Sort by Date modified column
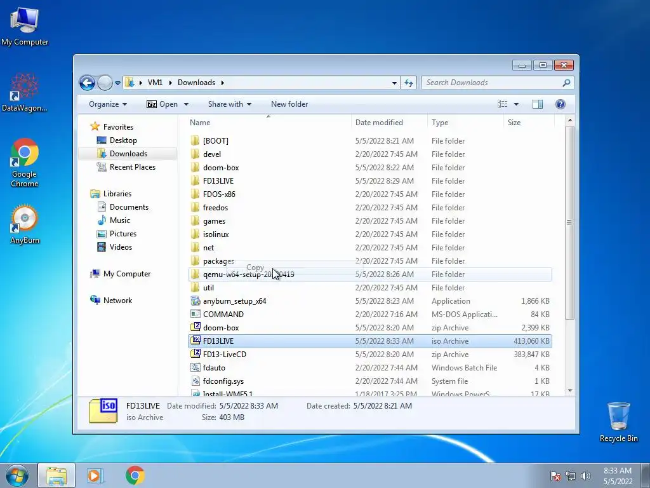This screenshot has width=650, height=488. click(390, 123)
